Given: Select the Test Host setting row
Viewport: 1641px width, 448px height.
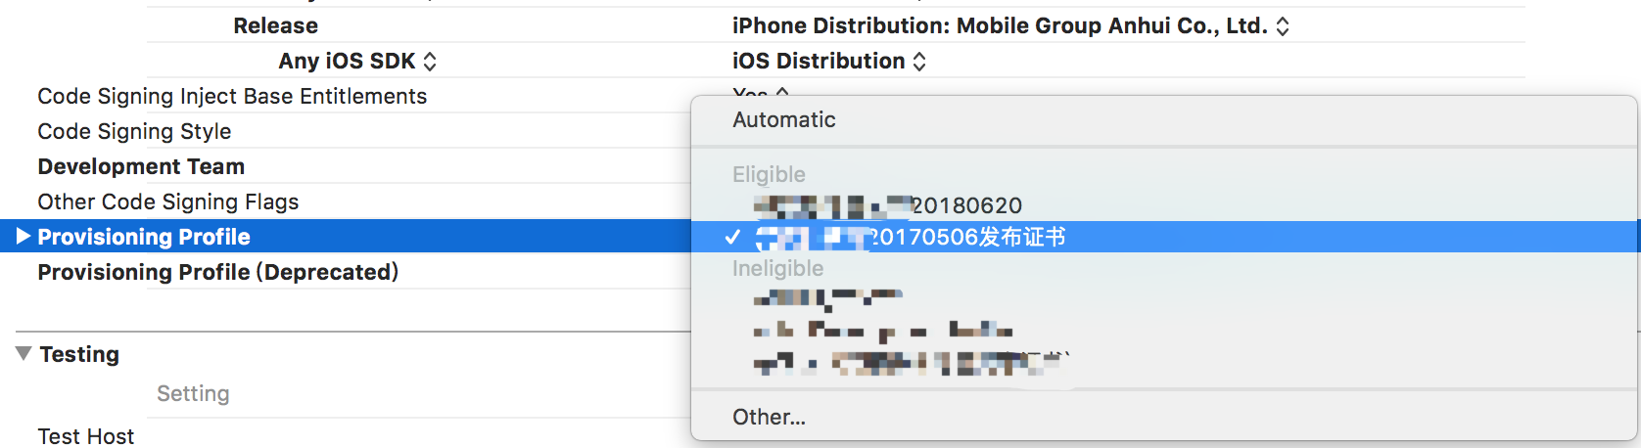Looking at the screenshot, I should point(86,436).
